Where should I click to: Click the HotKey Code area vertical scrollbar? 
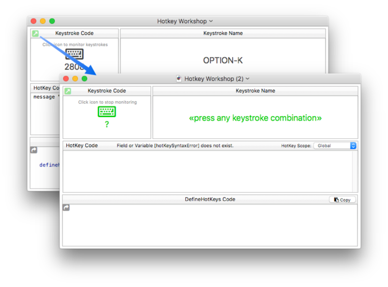[x=355, y=171]
